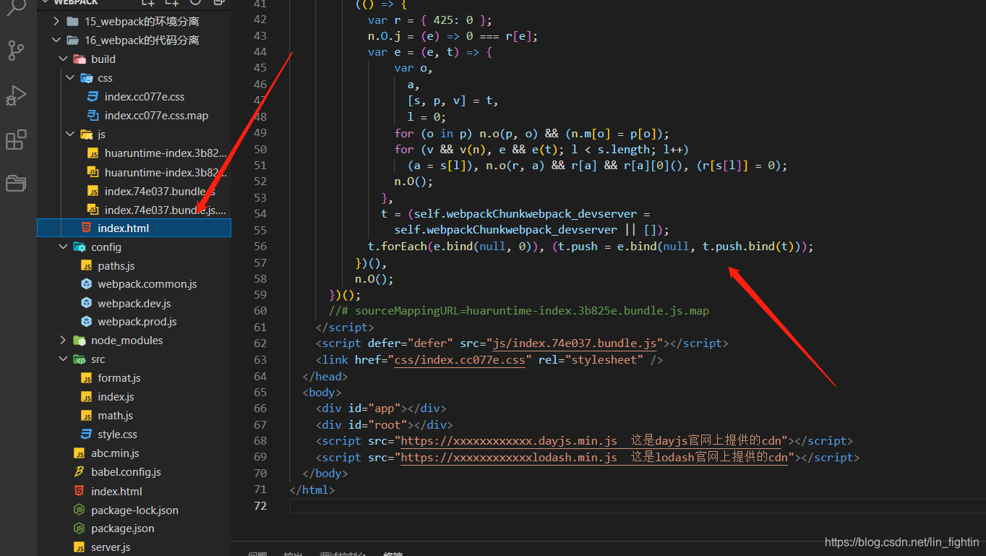Image resolution: width=986 pixels, height=556 pixels.
Task: Expand the 15_webpack的环境分离 folder
Action: pos(56,22)
